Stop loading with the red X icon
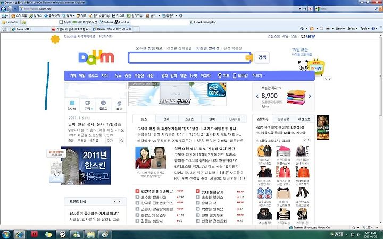 click(310, 9)
